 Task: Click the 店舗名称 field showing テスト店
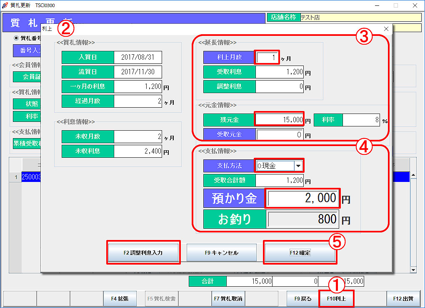click(x=360, y=18)
